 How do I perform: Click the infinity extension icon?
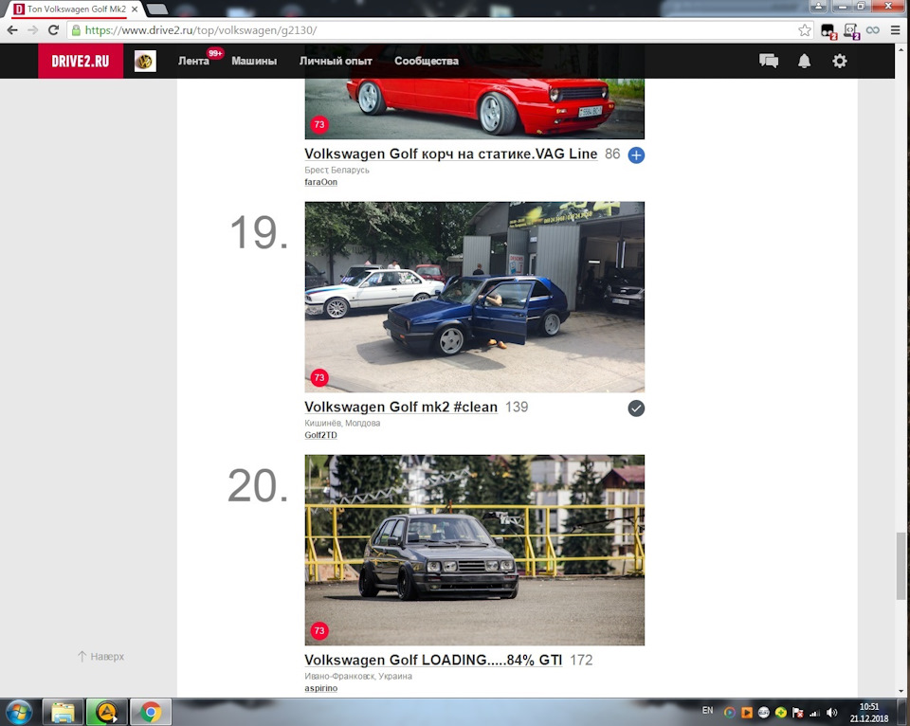(x=872, y=30)
